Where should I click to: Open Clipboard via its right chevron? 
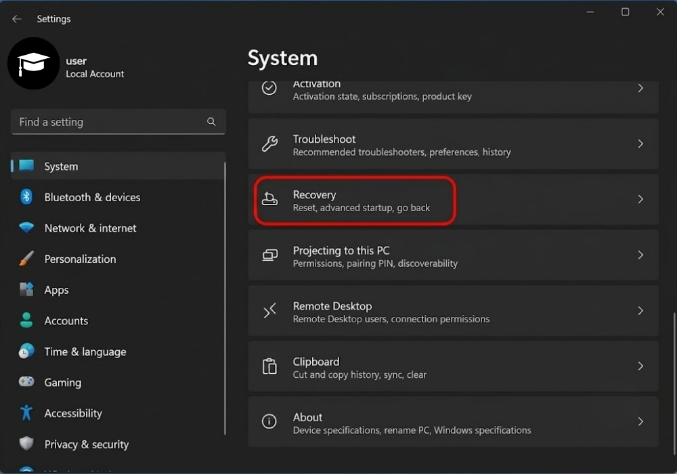tap(640, 366)
